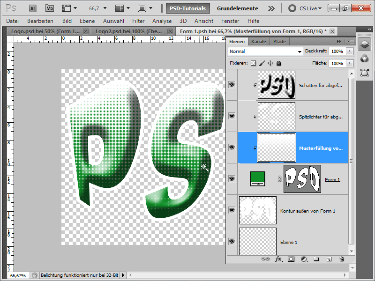Screen dimensions: 375x281
Task: Delete layer with trash icon
Action: 342,259
